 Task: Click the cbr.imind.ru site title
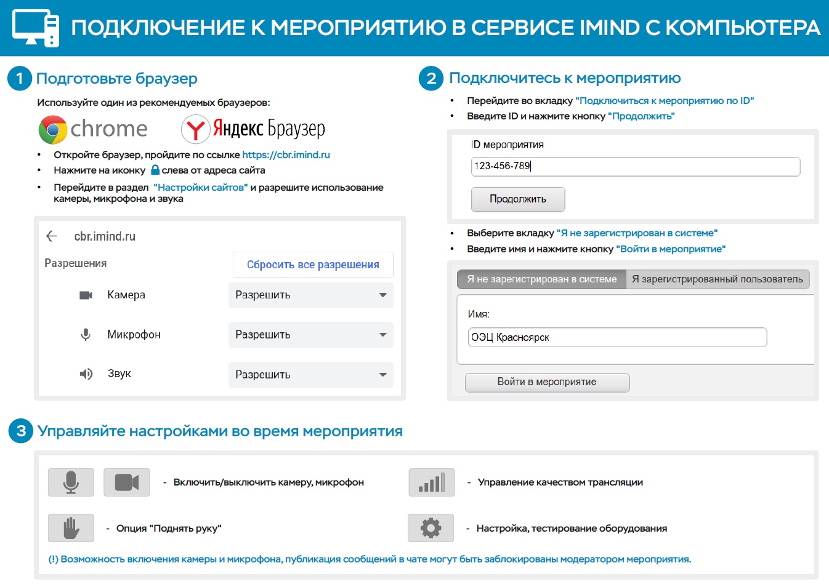(105, 236)
